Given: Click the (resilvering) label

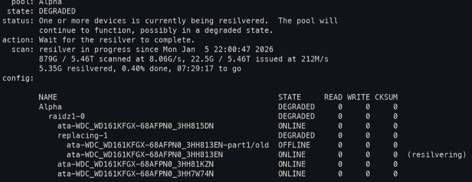Looking at the screenshot, I should click(436, 155).
